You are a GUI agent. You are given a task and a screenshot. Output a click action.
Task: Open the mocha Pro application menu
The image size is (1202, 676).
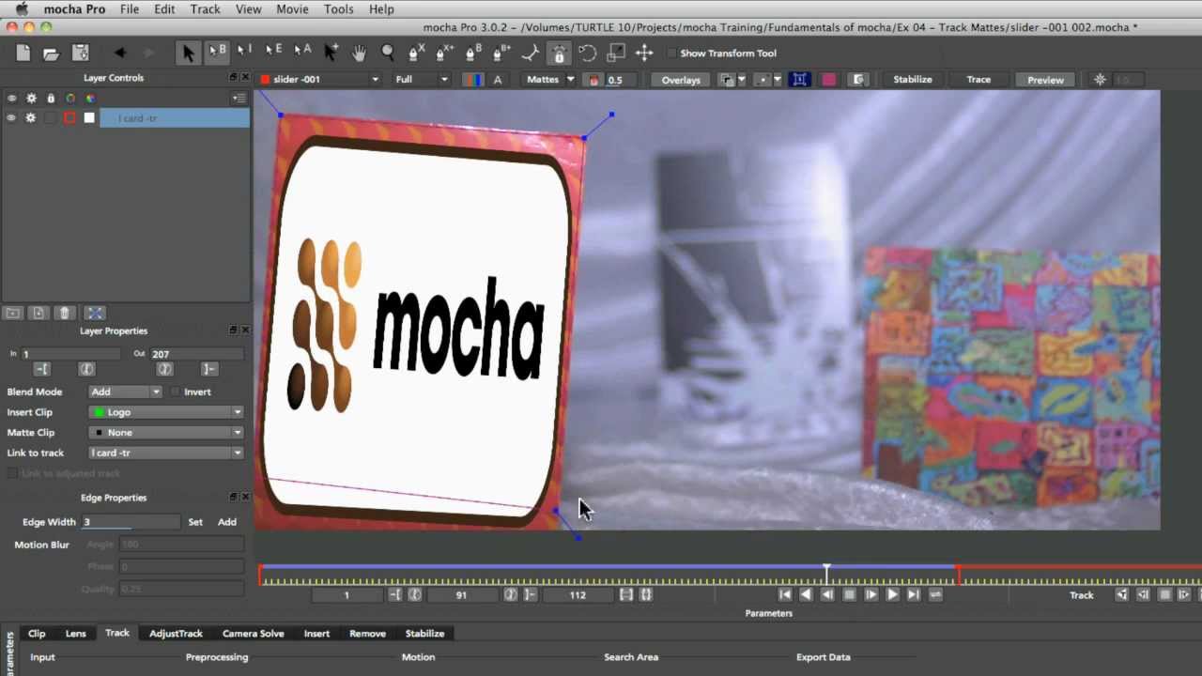(73, 8)
